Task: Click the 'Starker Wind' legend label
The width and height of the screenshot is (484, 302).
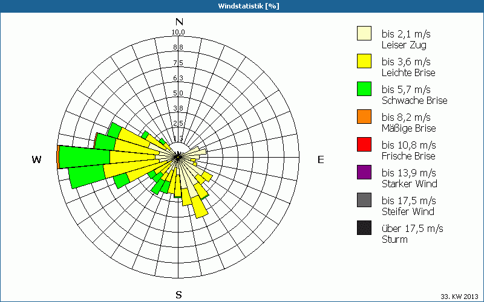Action: click(410, 184)
